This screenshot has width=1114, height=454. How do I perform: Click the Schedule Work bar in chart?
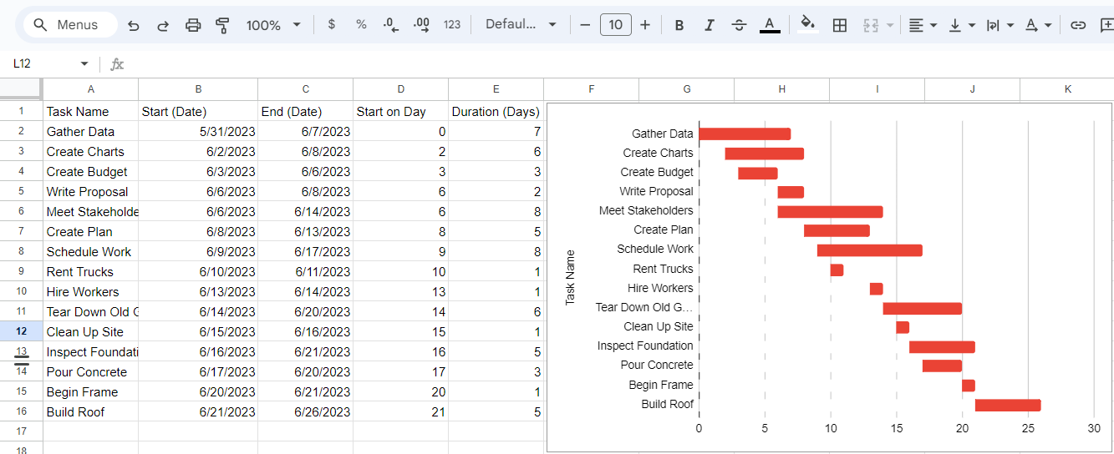point(870,250)
